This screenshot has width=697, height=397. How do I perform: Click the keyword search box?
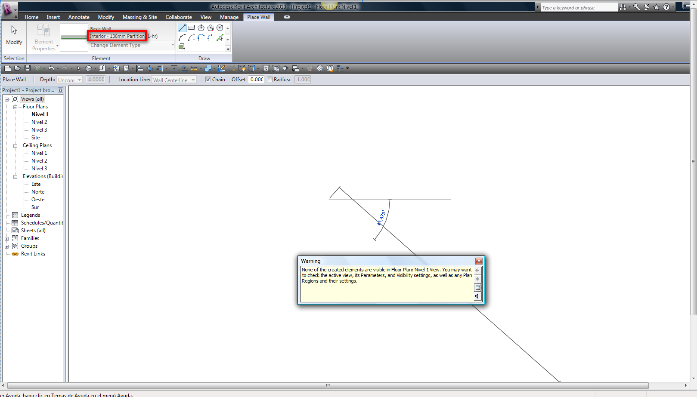(x=579, y=7)
